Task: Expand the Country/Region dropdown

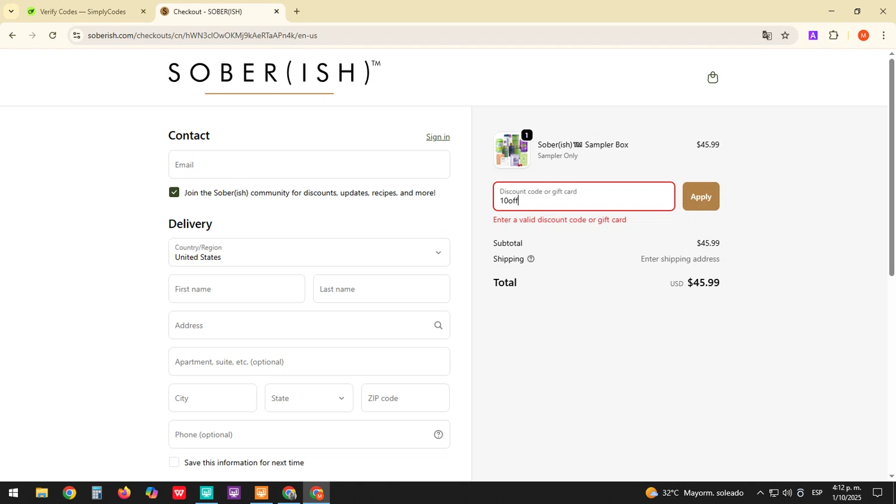Action: pyautogui.click(x=309, y=253)
